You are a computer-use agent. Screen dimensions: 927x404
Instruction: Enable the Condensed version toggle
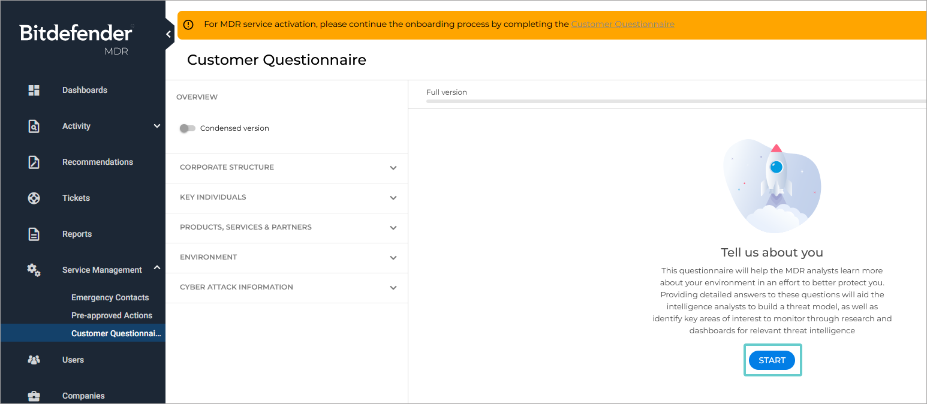[x=188, y=128]
